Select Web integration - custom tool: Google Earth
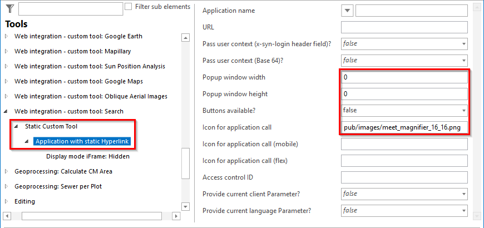This screenshot has height=228, width=484. pos(78,36)
